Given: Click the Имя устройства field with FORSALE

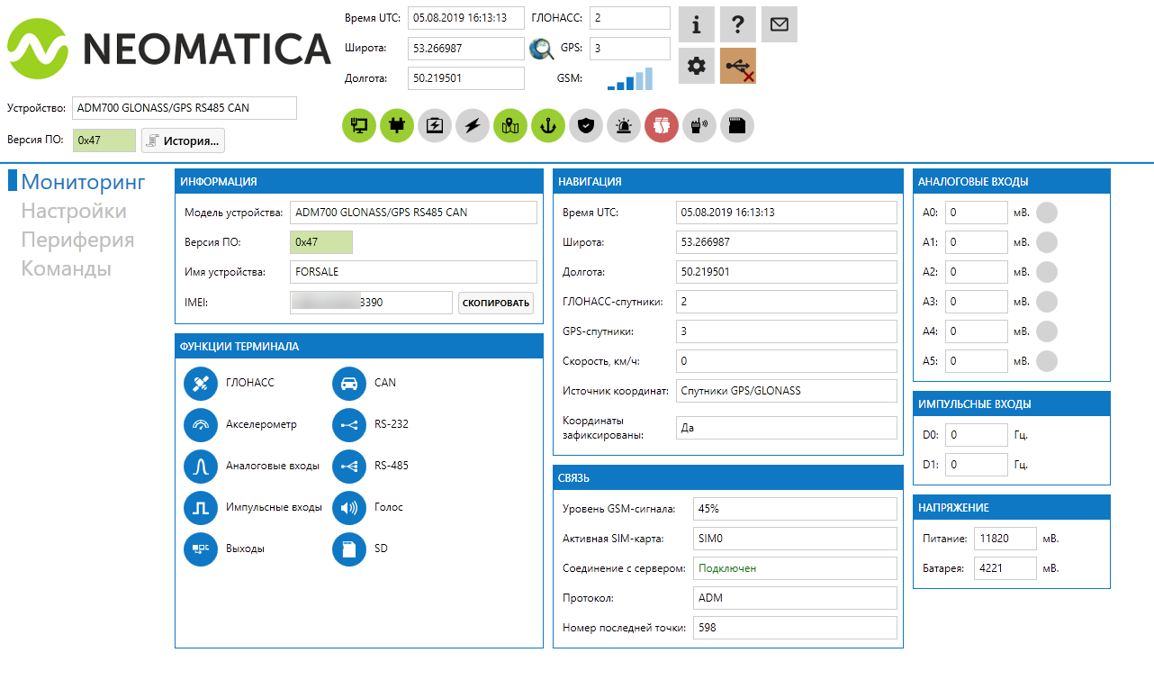Looking at the screenshot, I should point(413,272).
